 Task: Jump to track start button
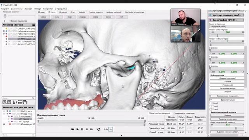[x=73, y=129]
